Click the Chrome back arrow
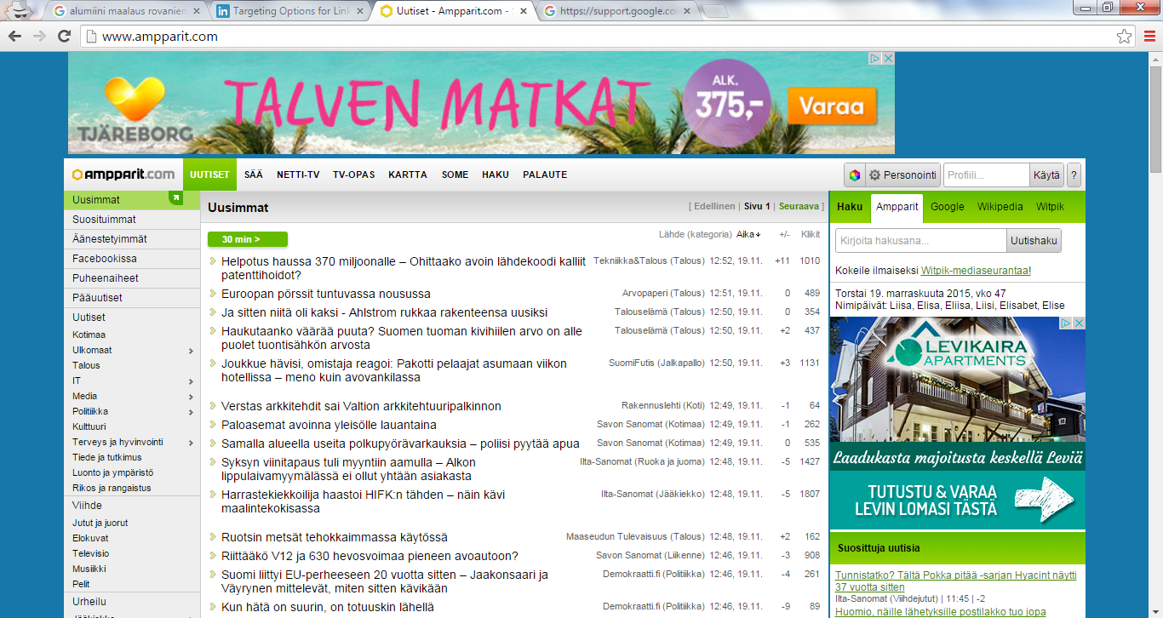This screenshot has height=618, width=1163. click(14, 37)
